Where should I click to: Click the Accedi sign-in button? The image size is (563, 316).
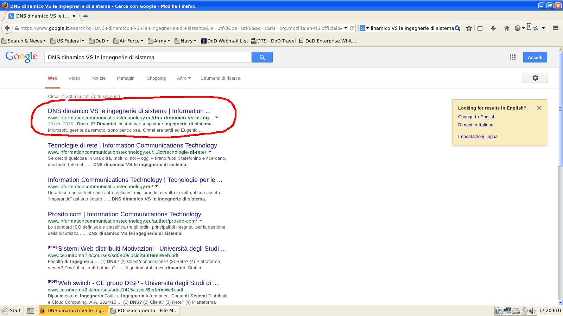[x=535, y=57]
